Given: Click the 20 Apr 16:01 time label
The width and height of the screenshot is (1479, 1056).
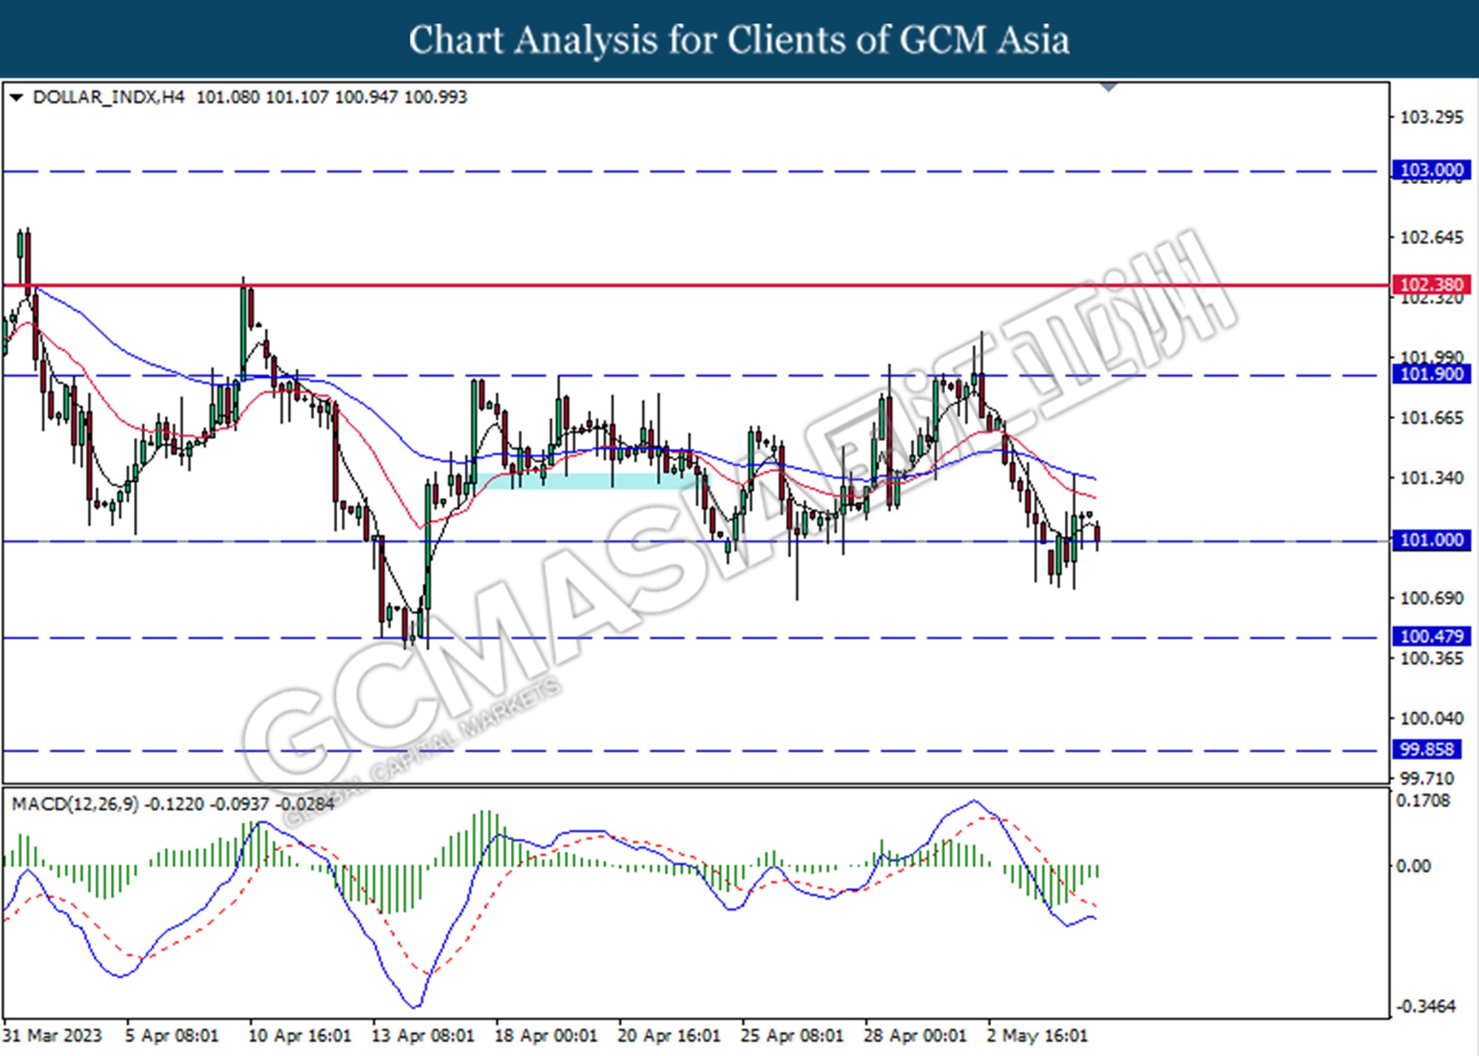Looking at the screenshot, I should click(669, 1035).
